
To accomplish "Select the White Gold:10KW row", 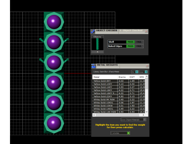I will pyautogui.click(x=119, y=106).
